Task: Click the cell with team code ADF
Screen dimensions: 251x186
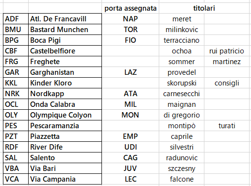Action: [x=16, y=19]
